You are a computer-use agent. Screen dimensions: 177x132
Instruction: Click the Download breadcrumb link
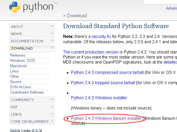(77, 16)
